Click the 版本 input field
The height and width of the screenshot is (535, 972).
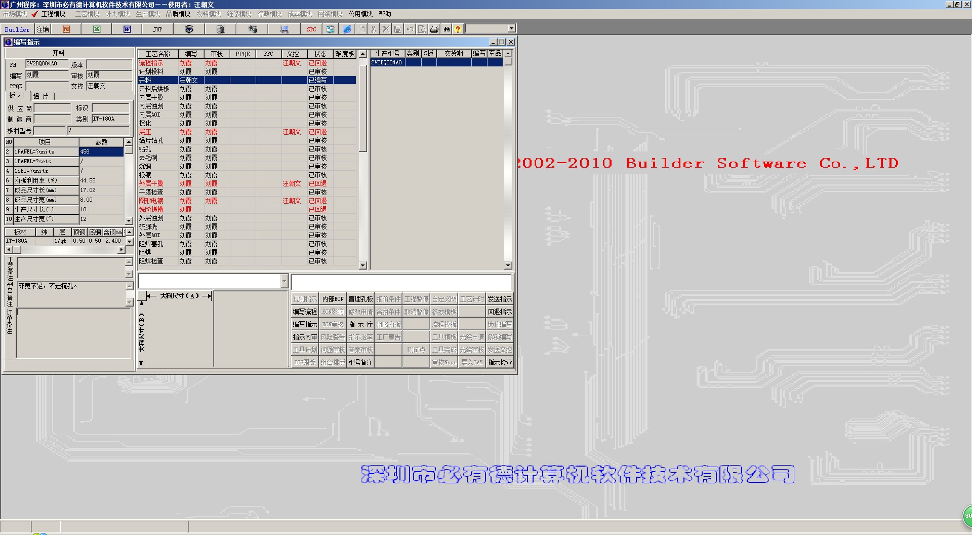pos(109,64)
